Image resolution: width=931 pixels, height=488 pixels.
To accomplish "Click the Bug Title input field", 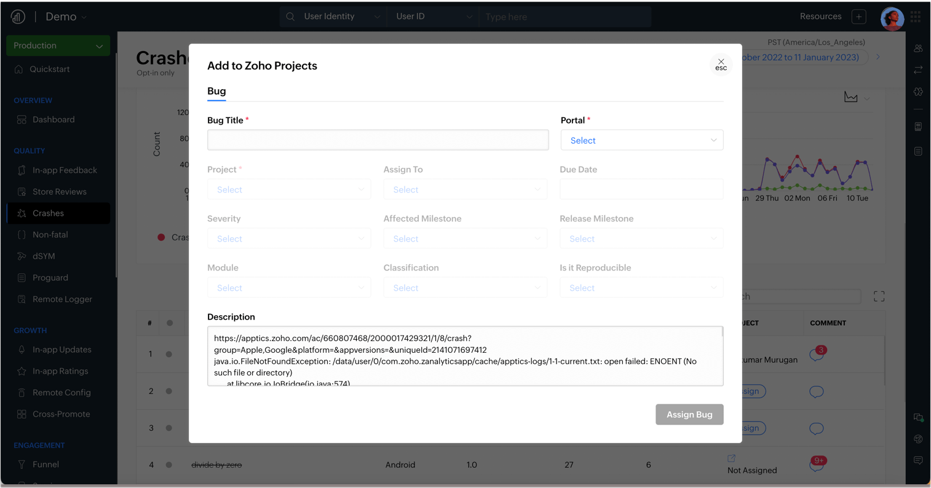I will [x=378, y=140].
